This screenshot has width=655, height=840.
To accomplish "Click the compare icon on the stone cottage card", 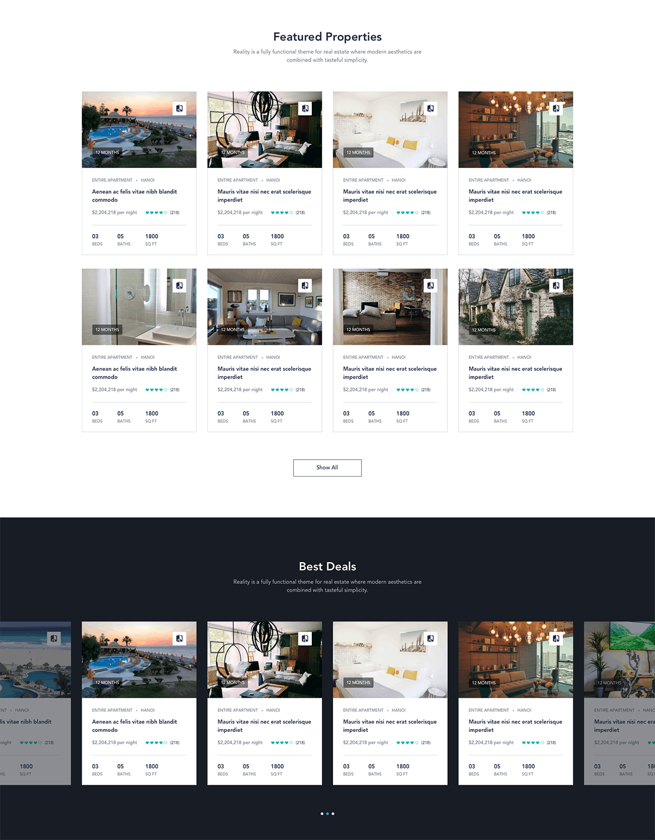I will pyautogui.click(x=556, y=285).
